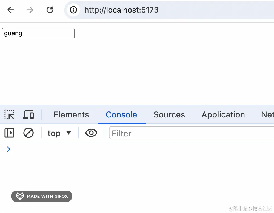Go back with the browser back arrow

[10, 10]
